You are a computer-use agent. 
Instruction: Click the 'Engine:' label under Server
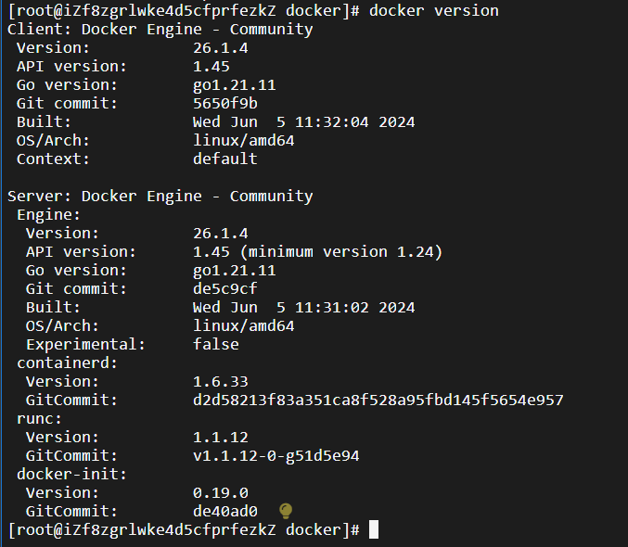coord(48,215)
